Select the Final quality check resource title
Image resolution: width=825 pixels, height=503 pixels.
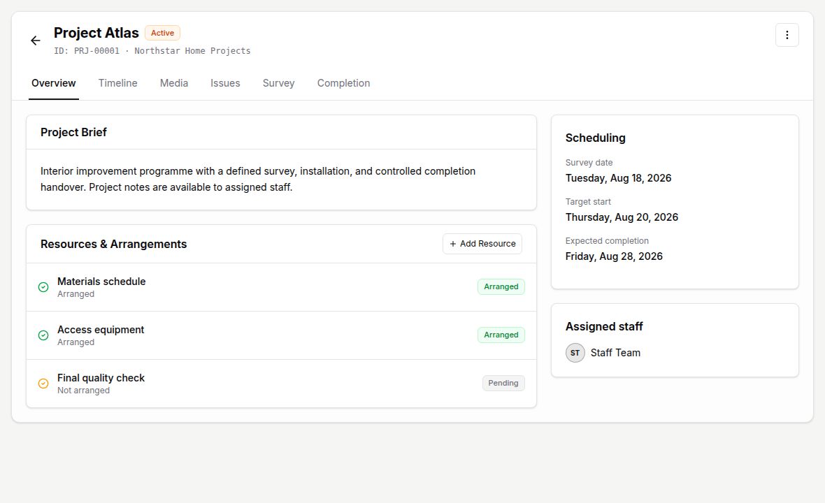(x=101, y=378)
